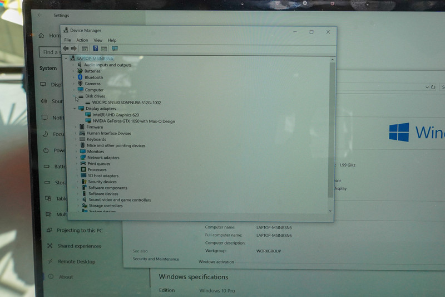Click the Settings back arrow
The image size is (445, 297).
click(39, 15)
